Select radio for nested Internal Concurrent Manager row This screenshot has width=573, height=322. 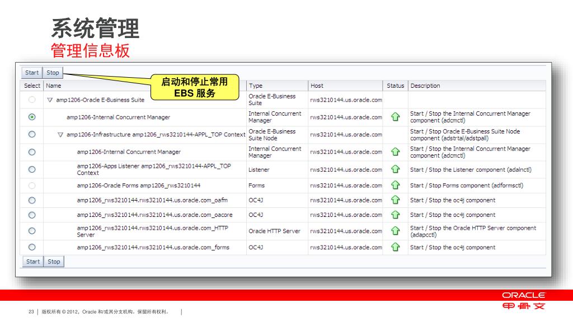point(32,152)
